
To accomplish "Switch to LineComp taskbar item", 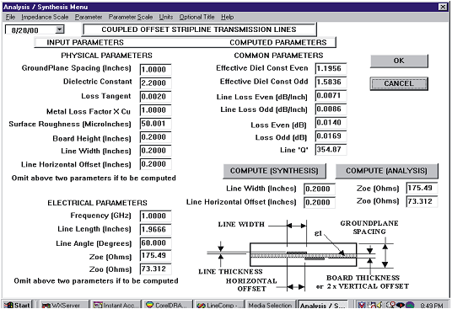I will coord(219,305).
